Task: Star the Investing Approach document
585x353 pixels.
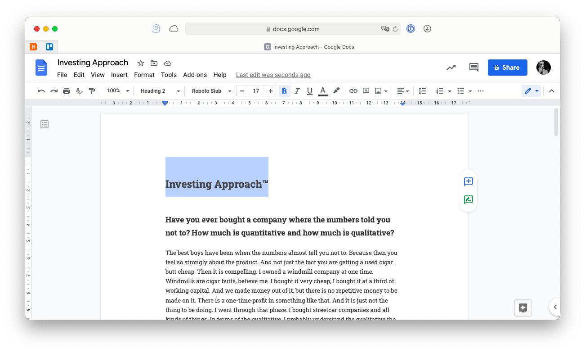Action: [x=140, y=63]
